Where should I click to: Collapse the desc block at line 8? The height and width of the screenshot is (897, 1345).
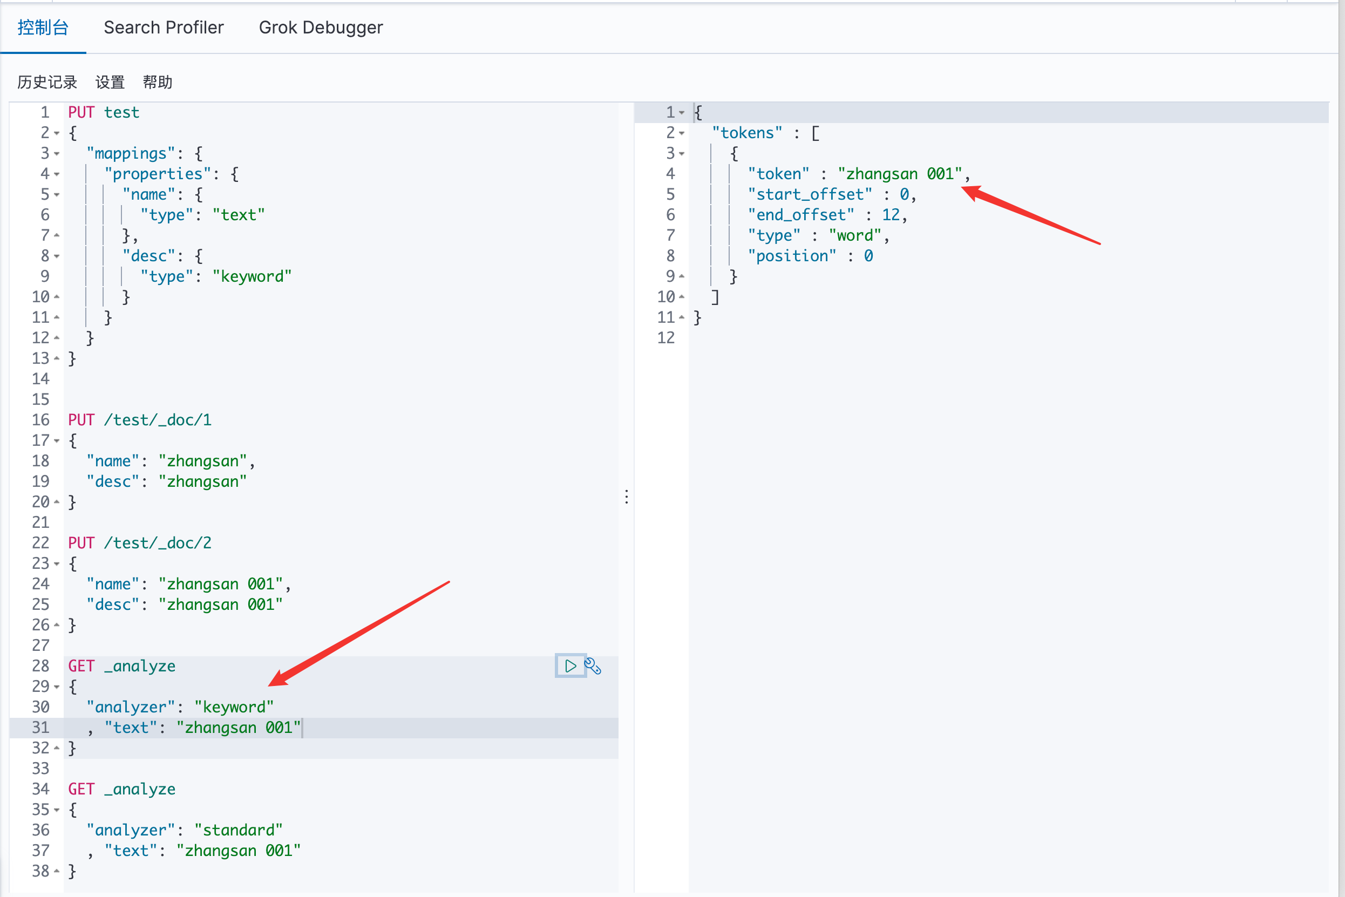pyautogui.click(x=57, y=256)
